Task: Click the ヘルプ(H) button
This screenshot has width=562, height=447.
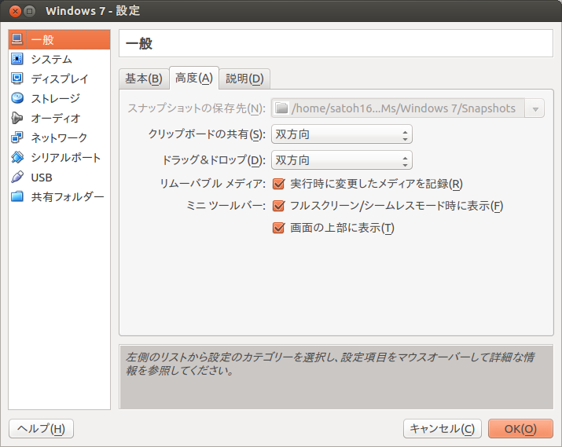Action: [x=41, y=429]
